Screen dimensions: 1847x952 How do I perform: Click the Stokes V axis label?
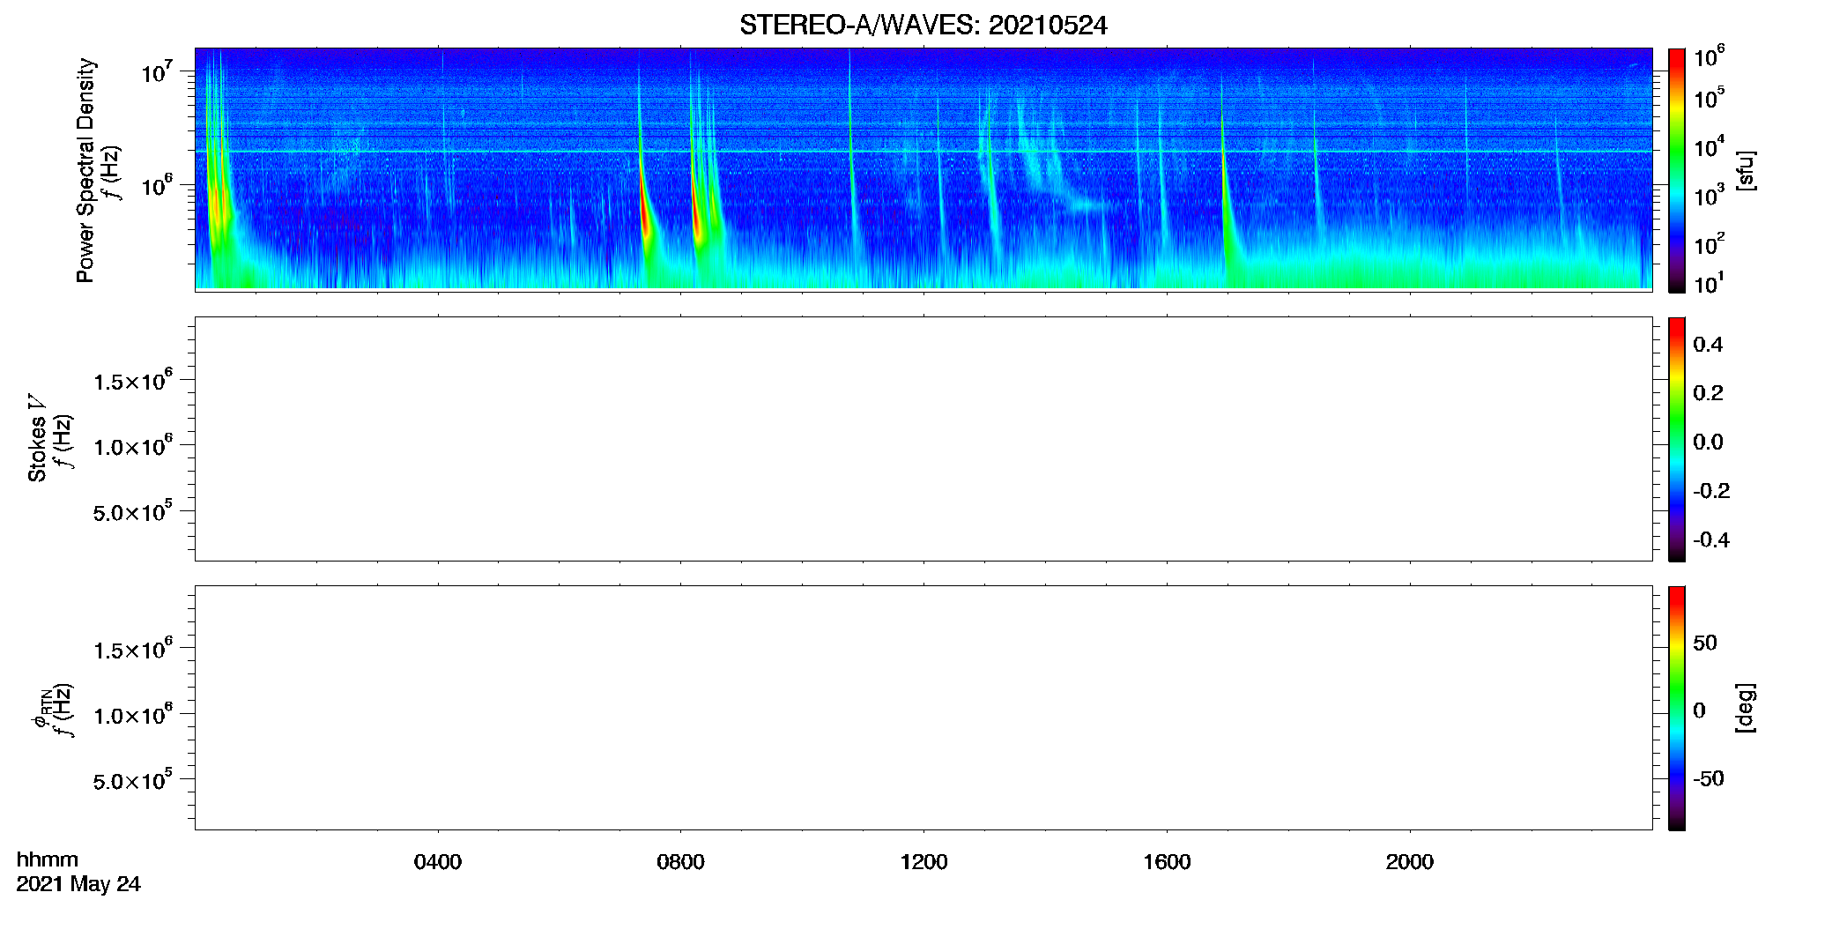tap(37, 438)
